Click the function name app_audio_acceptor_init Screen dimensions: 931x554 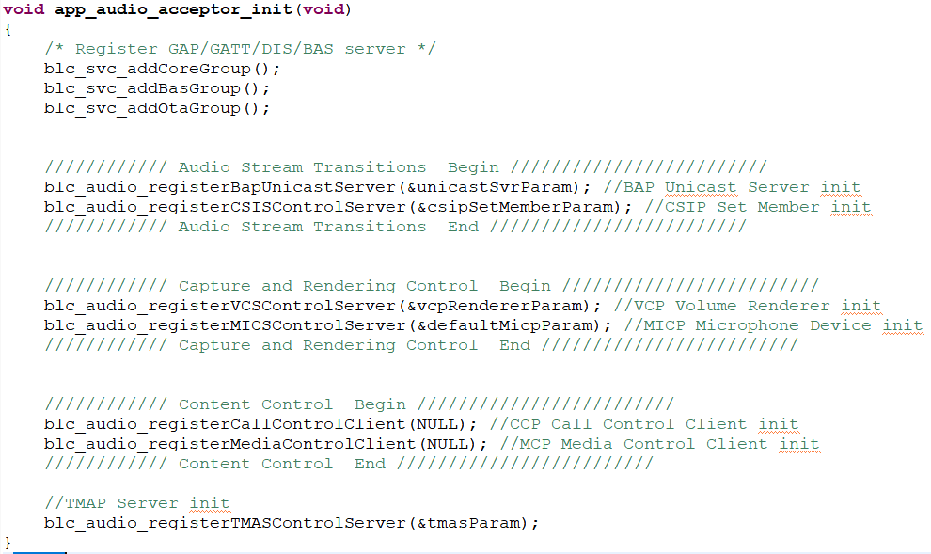point(173,10)
